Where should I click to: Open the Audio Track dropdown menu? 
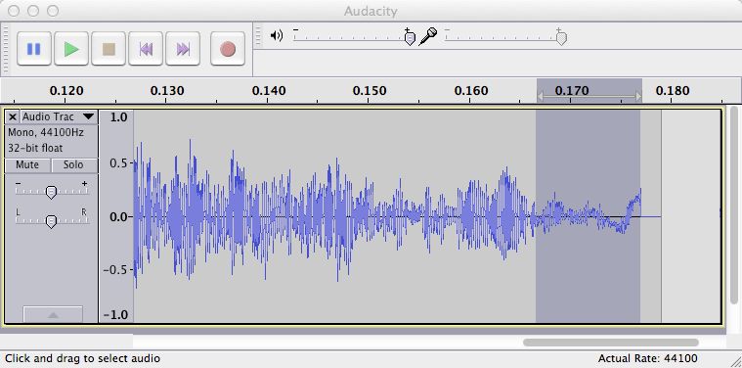coord(59,116)
